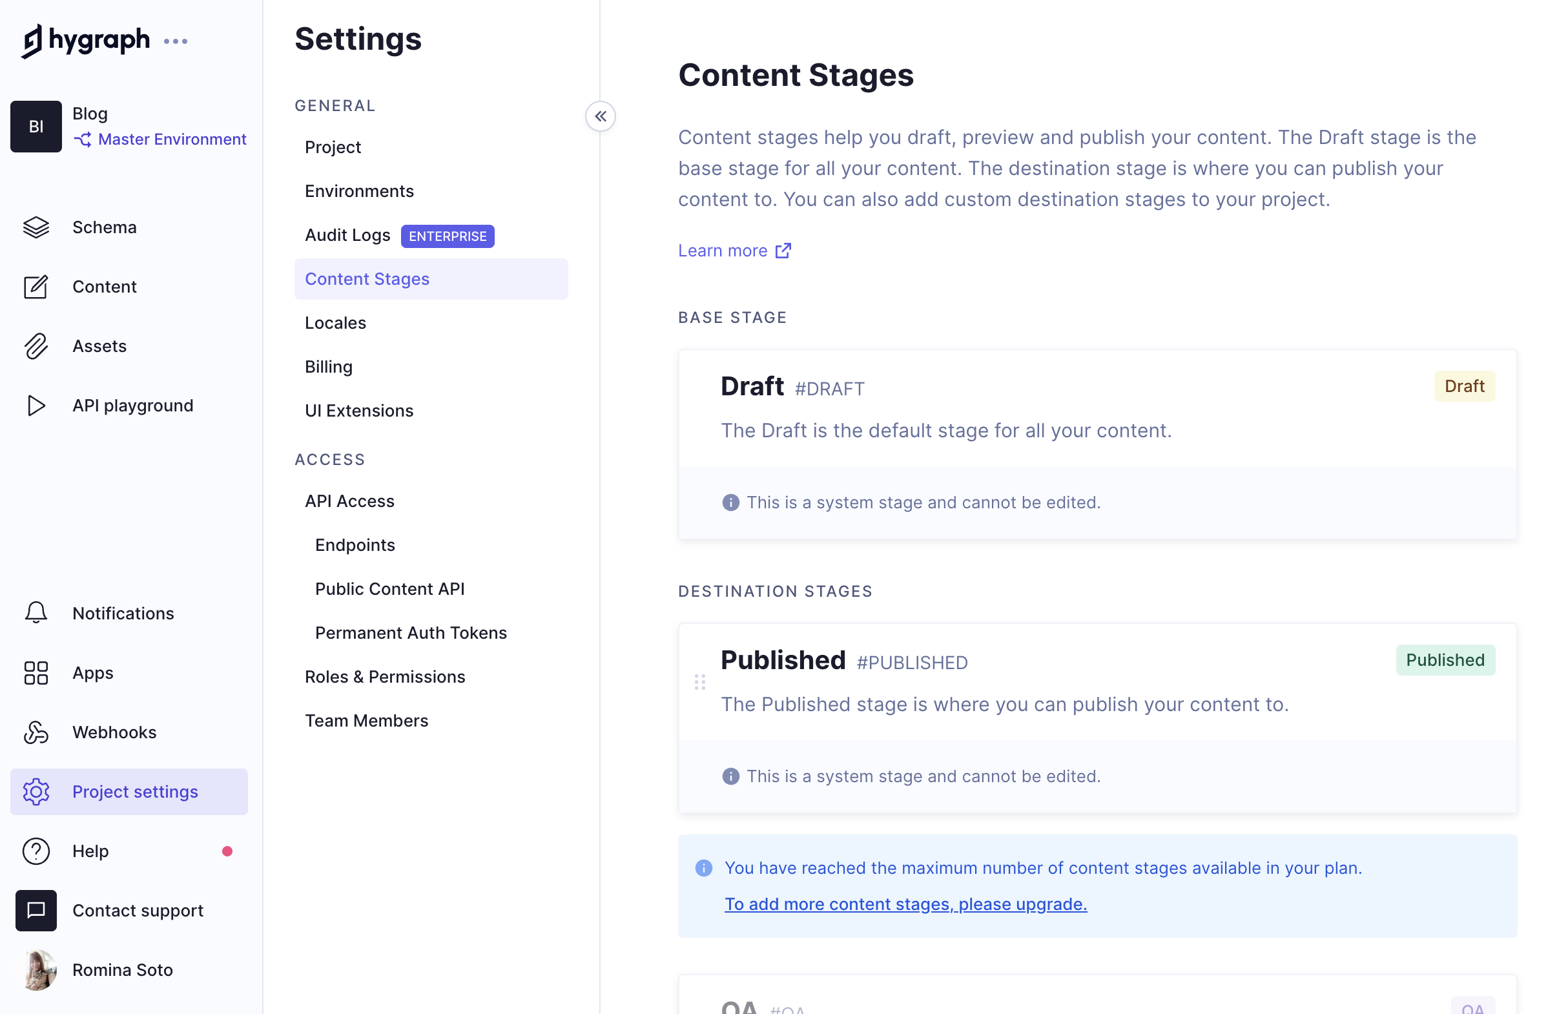Click the Content icon in sidebar

pos(37,286)
